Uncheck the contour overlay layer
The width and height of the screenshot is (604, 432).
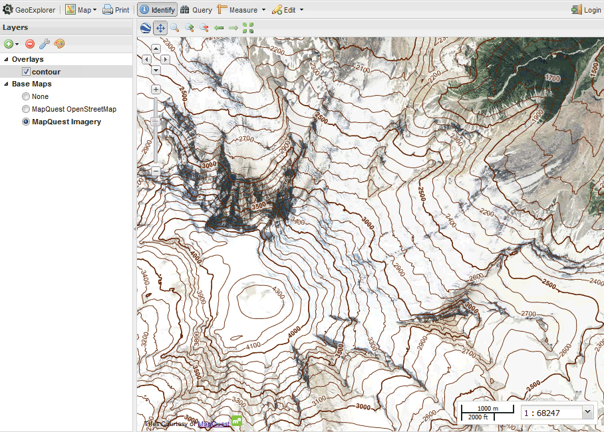pos(25,71)
